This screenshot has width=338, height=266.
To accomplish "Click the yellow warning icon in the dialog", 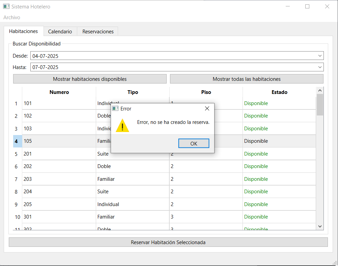I will tap(122, 126).
